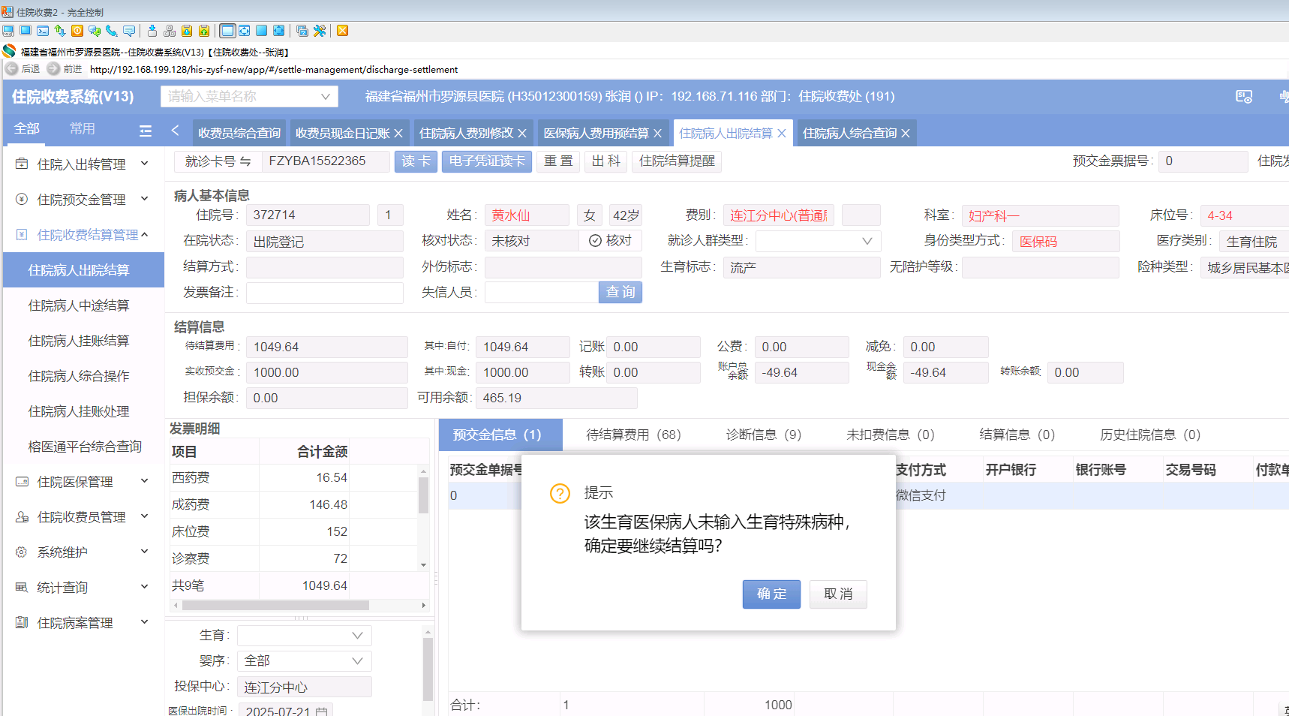
Task: Close the 收费员现金日记账 tab
Action: click(398, 134)
